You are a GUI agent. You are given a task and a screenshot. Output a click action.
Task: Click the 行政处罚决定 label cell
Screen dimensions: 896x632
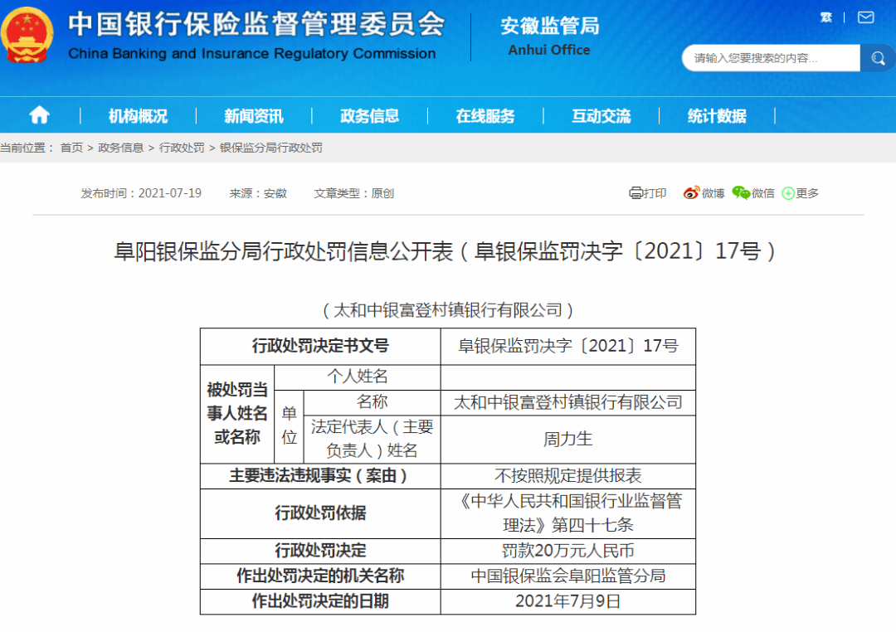320,551
